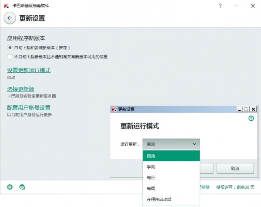
Task: Minimize the 更新设置 dialog
Action: (240, 109)
